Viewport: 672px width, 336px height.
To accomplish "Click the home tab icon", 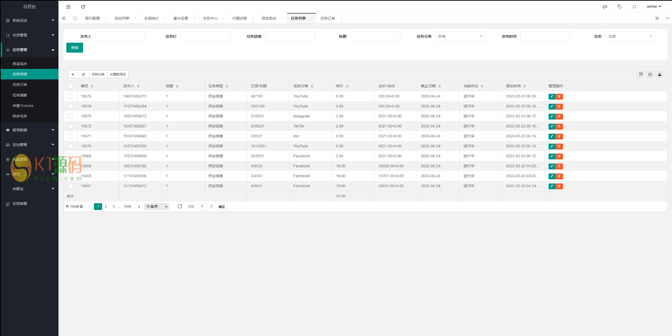I will tap(75, 18).
